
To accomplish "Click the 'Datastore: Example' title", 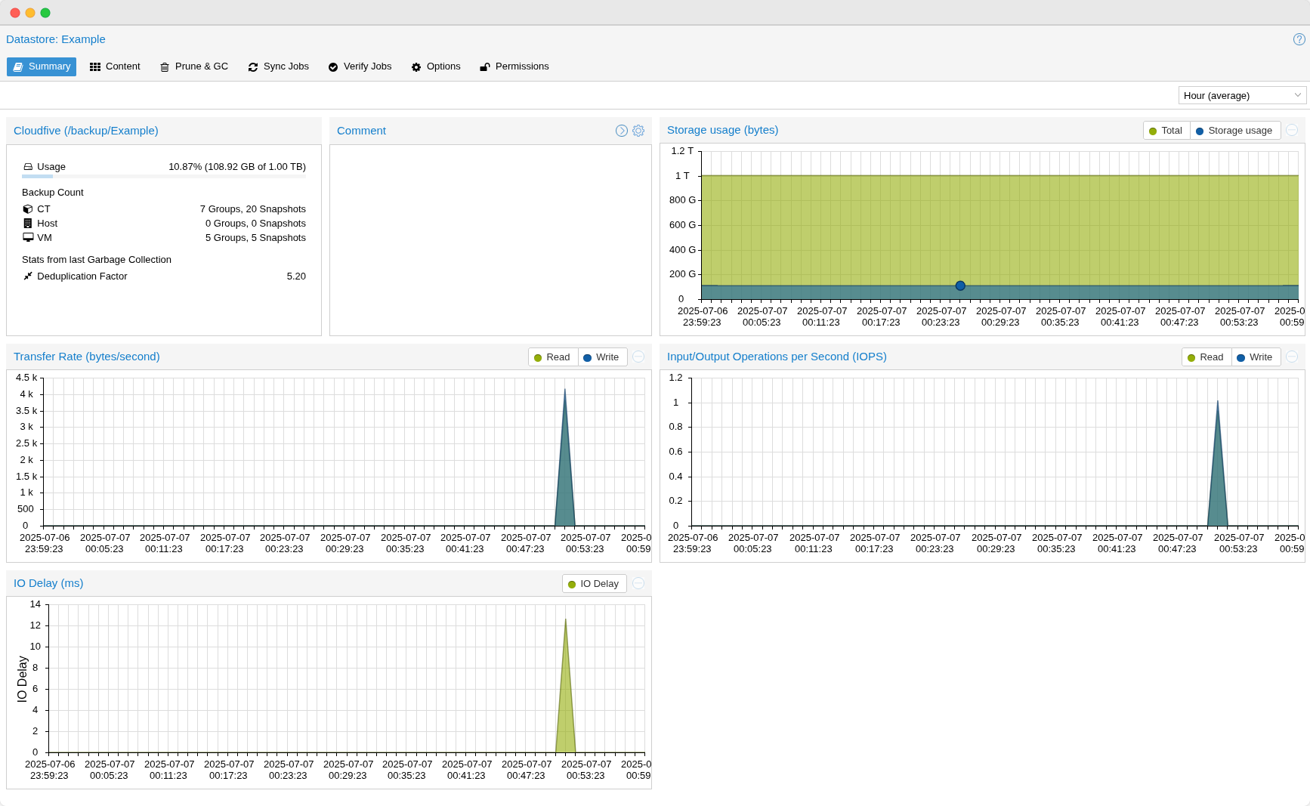I will pos(56,39).
